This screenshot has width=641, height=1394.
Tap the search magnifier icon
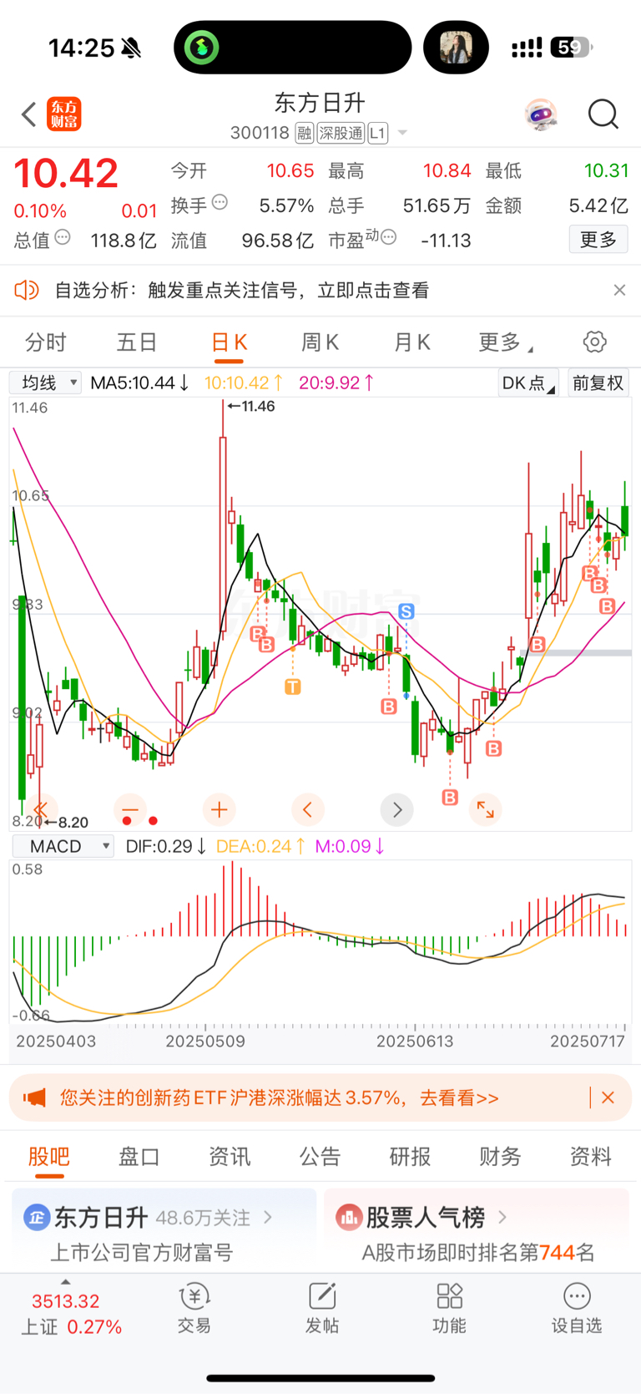603,114
